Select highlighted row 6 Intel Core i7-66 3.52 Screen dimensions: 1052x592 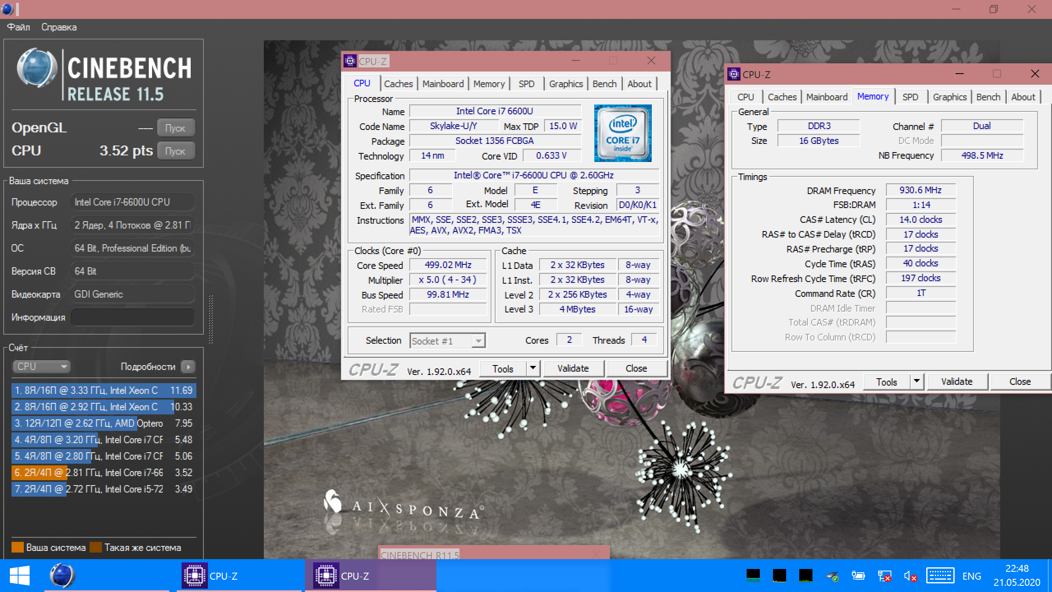click(104, 472)
